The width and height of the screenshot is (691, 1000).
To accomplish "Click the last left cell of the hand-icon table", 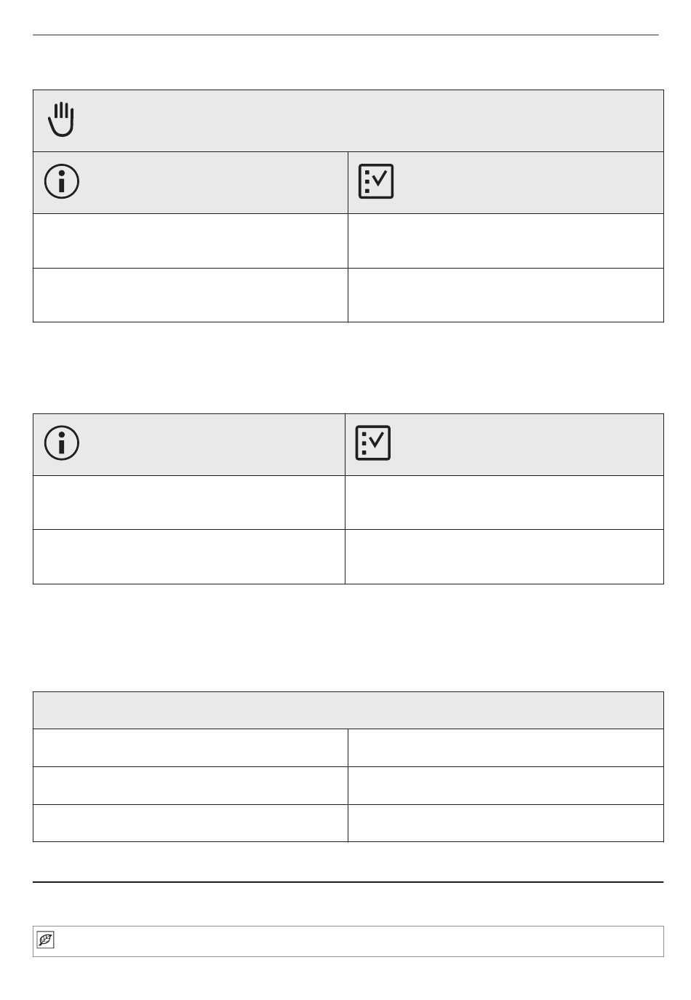I will pyautogui.click(x=191, y=295).
